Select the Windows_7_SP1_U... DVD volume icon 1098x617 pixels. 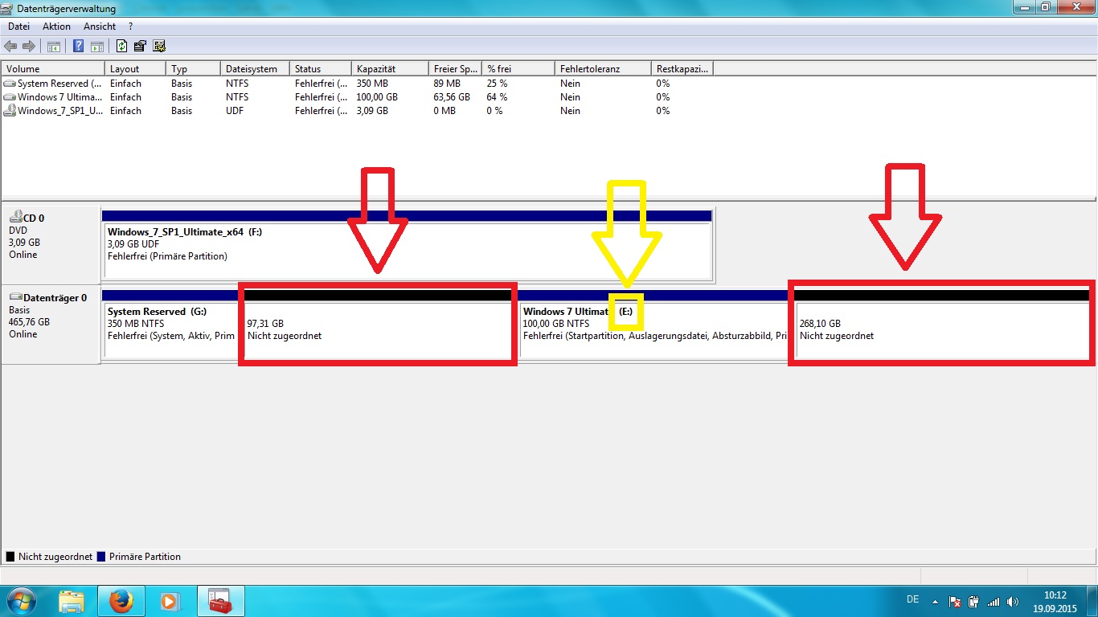[9, 111]
